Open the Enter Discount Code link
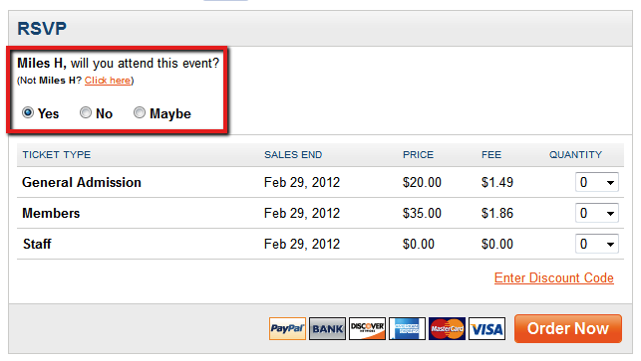Image resolution: width=641 pixels, height=361 pixels. coord(554,277)
